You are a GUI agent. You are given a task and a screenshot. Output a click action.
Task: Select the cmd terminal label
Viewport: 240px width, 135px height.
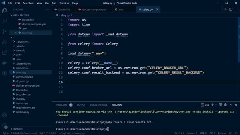tap(205, 105)
